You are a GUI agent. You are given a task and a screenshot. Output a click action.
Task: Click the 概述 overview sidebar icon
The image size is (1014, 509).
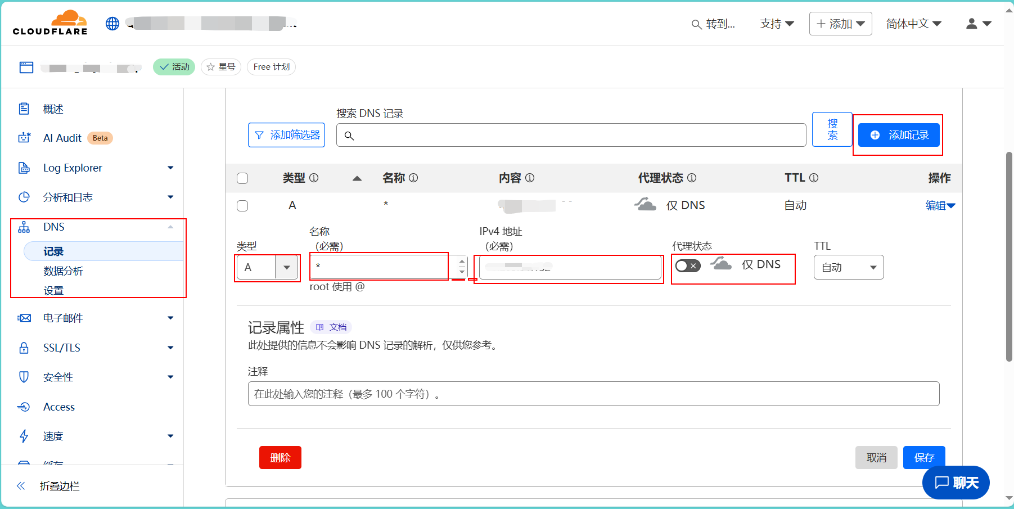coord(24,109)
